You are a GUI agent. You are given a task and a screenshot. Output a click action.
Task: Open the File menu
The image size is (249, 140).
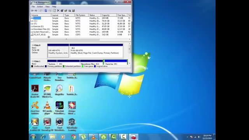pyautogui.click(x=33, y=7)
